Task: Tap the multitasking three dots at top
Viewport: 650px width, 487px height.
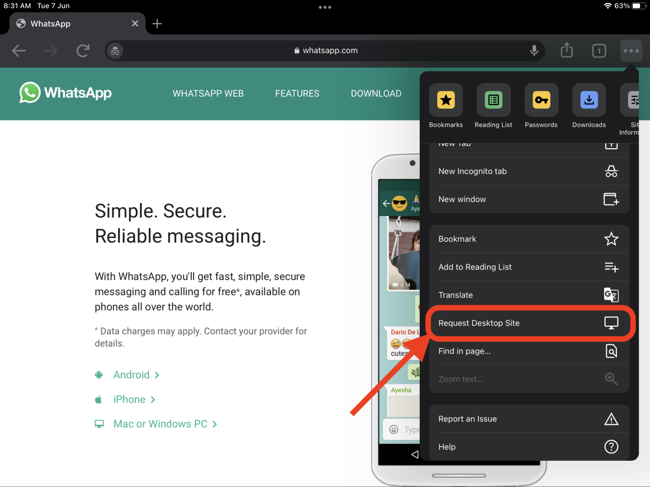Action: click(x=325, y=7)
